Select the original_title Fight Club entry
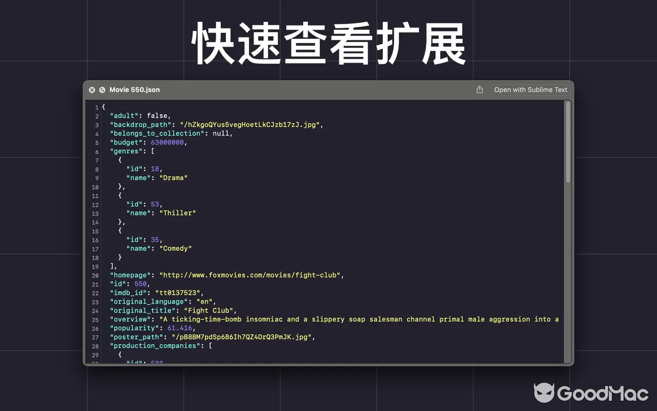Image resolution: width=657 pixels, height=411 pixels. (x=209, y=310)
